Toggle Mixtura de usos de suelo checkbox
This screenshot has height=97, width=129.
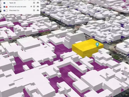point(4,7)
